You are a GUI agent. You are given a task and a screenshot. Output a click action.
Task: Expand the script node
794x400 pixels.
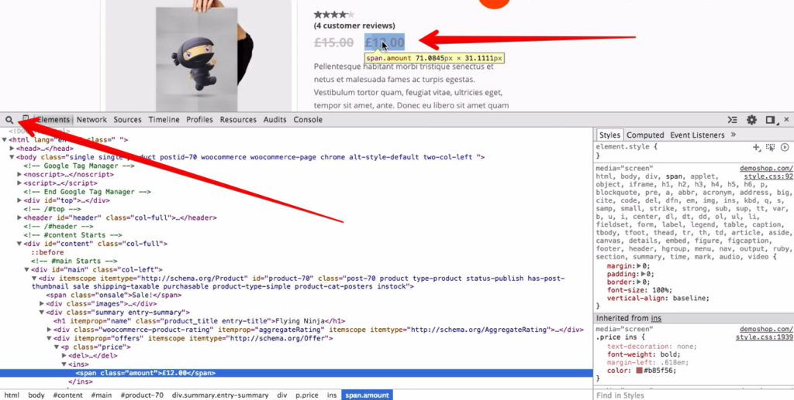[x=19, y=183]
